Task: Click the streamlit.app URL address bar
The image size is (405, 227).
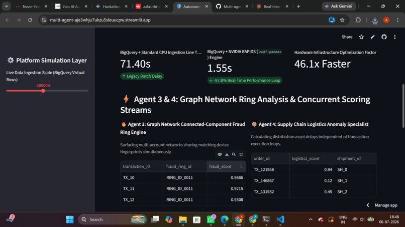Action: [100, 20]
